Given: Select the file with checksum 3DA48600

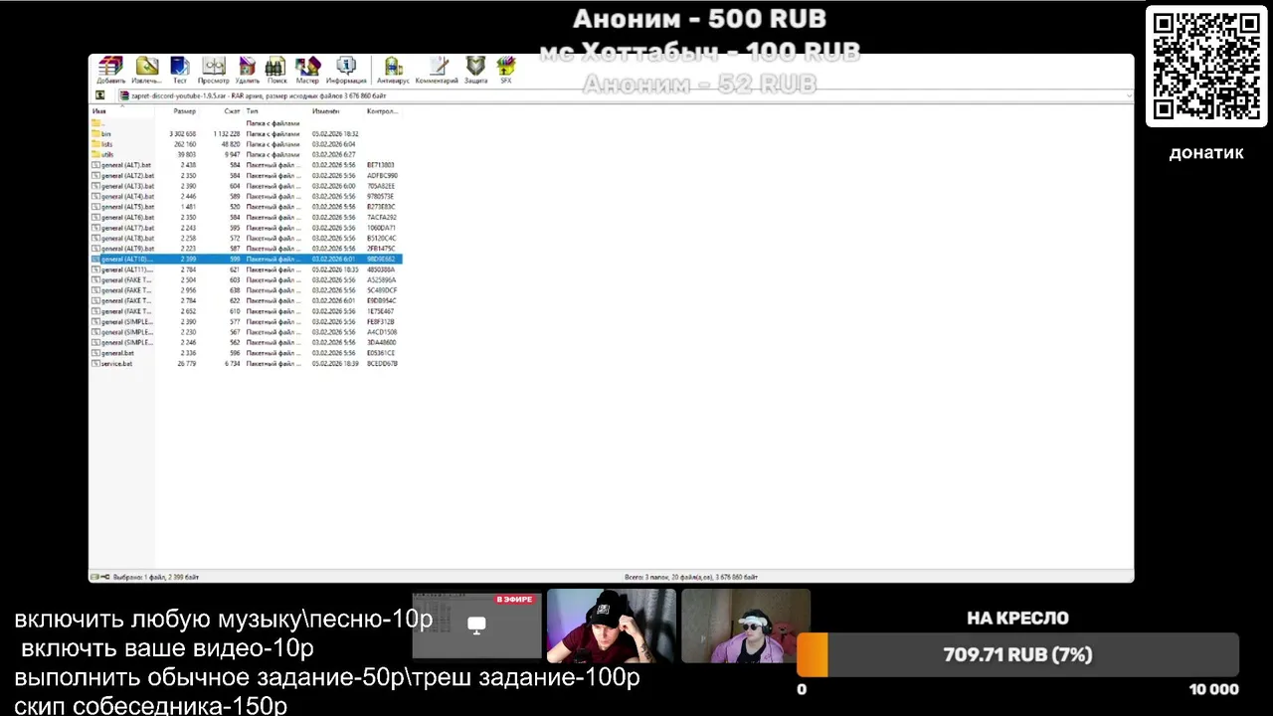Looking at the screenshot, I should (x=245, y=342).
